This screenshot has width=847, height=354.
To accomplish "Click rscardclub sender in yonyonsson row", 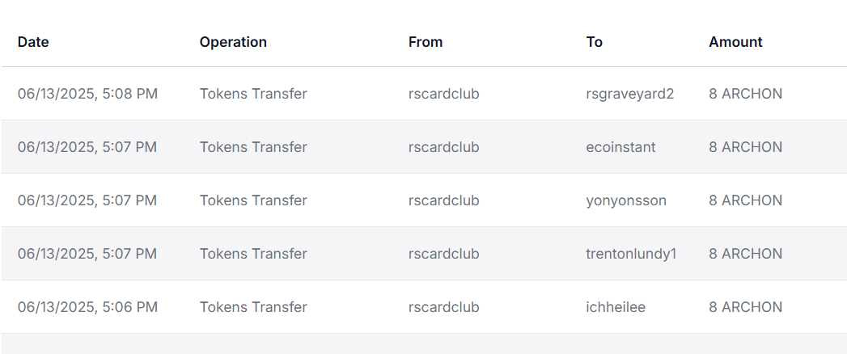I will tap(443, 200).
